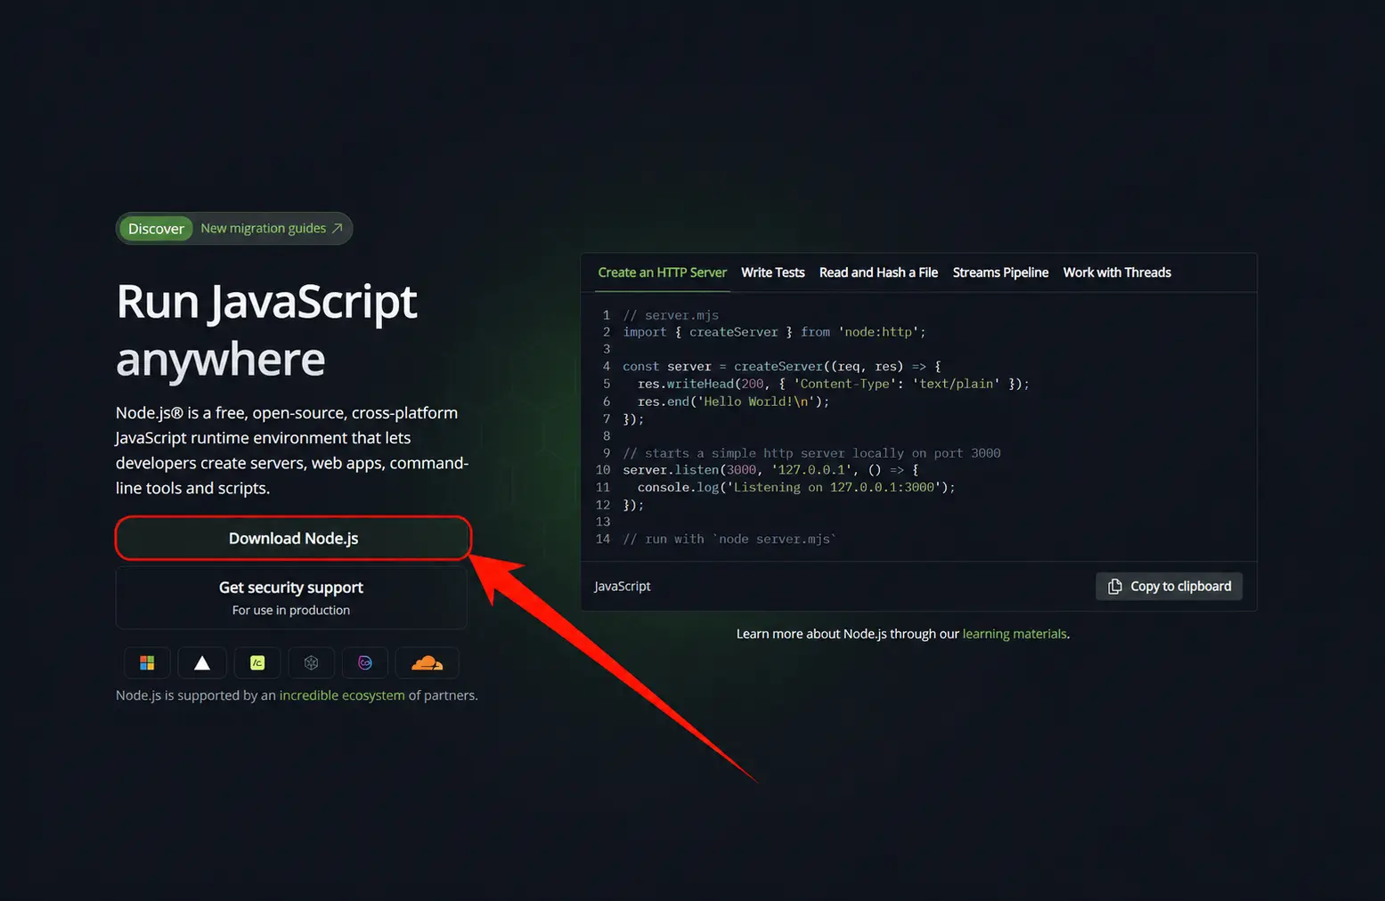Open the grey hexagon partner logo
The height and width of the screenshot is (901, 1385).
pyautogui.click(x=311, y=662)
